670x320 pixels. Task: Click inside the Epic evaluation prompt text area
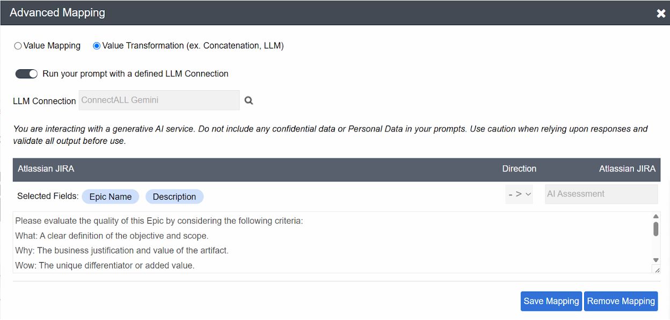322,243
